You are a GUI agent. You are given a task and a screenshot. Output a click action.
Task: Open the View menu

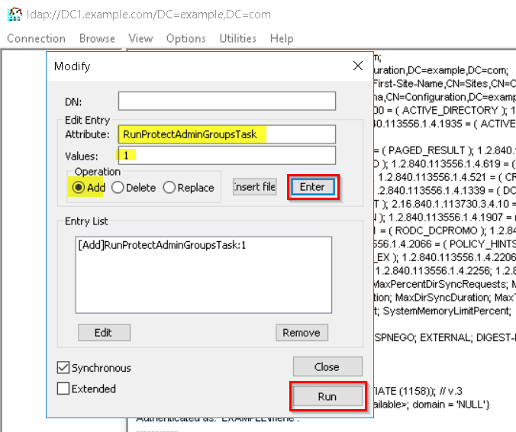click(140, 38)
